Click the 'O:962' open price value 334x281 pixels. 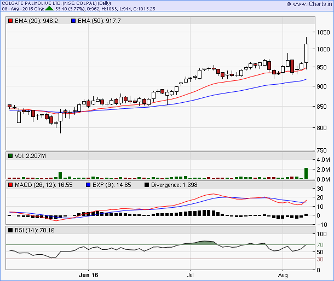pyautogui.click(x=93, y=9)
